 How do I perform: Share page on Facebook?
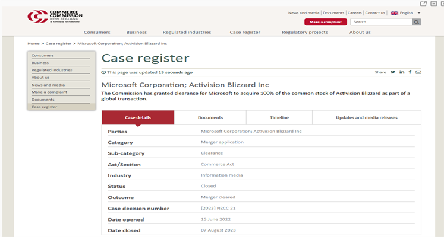(410, 72)
